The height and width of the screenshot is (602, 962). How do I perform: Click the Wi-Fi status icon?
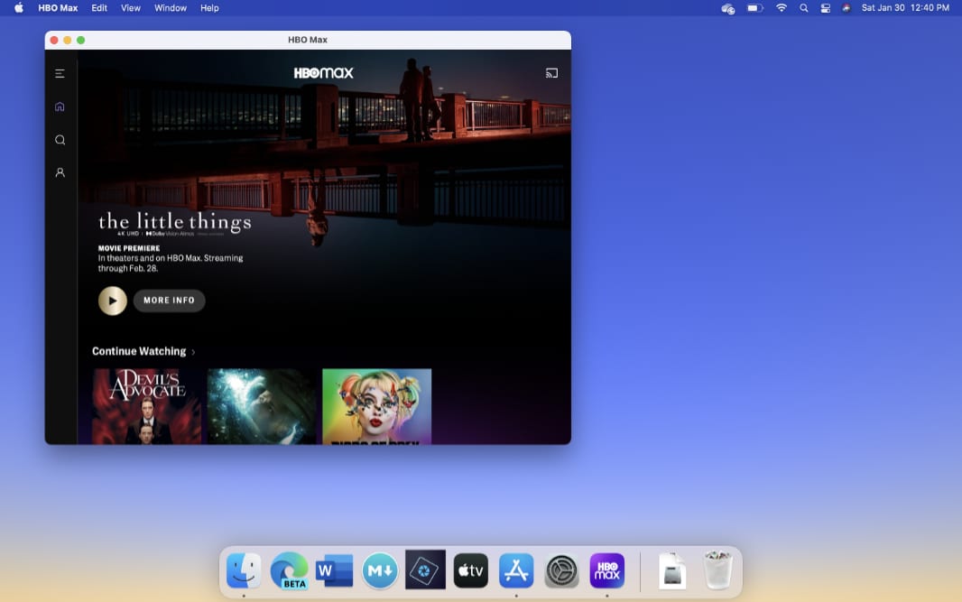(781, 8)
